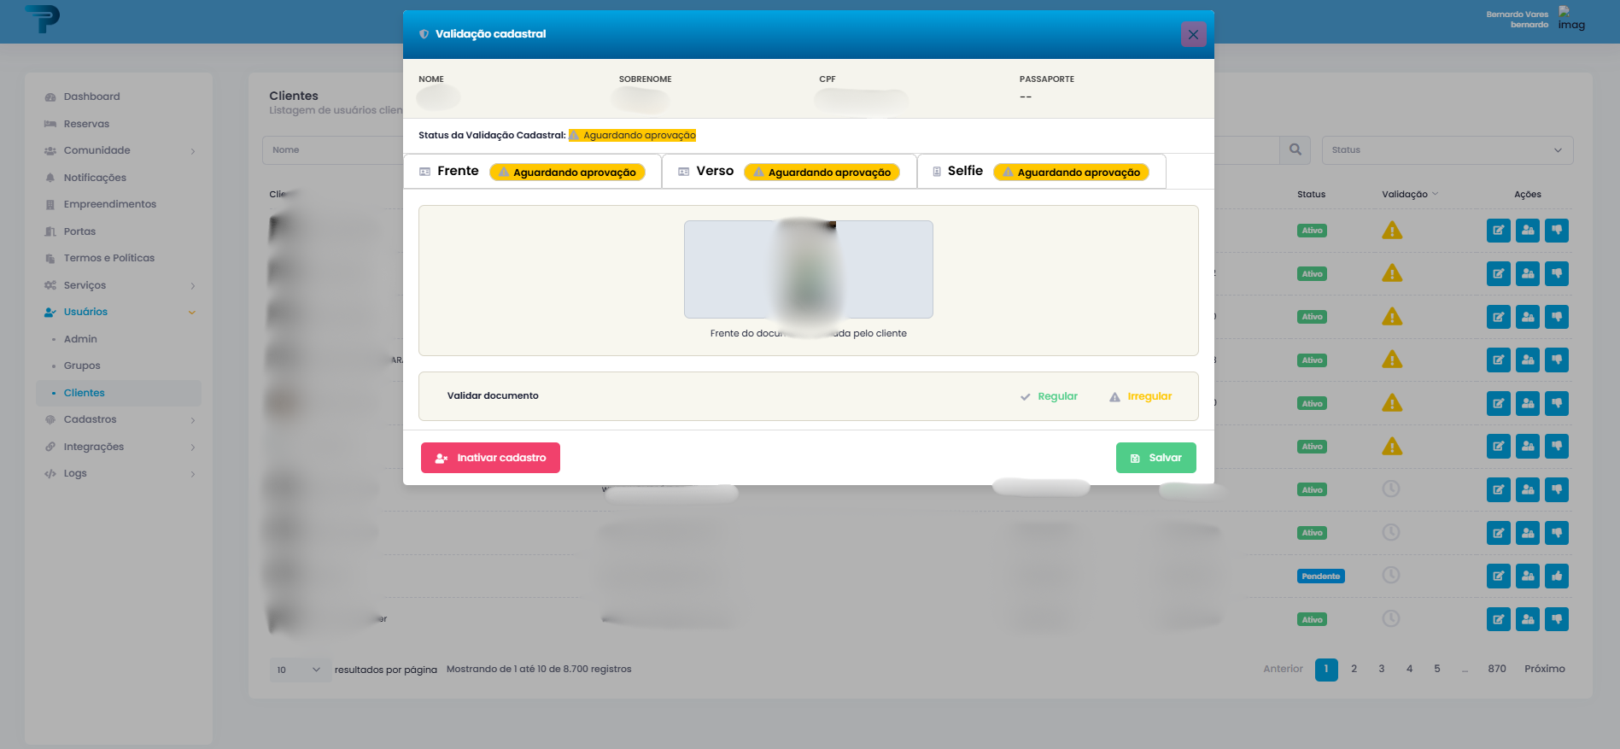This screenshot has width=1620, height=749.
Task: Expand the Integrações sidebar menu
Action: [119, 447]
